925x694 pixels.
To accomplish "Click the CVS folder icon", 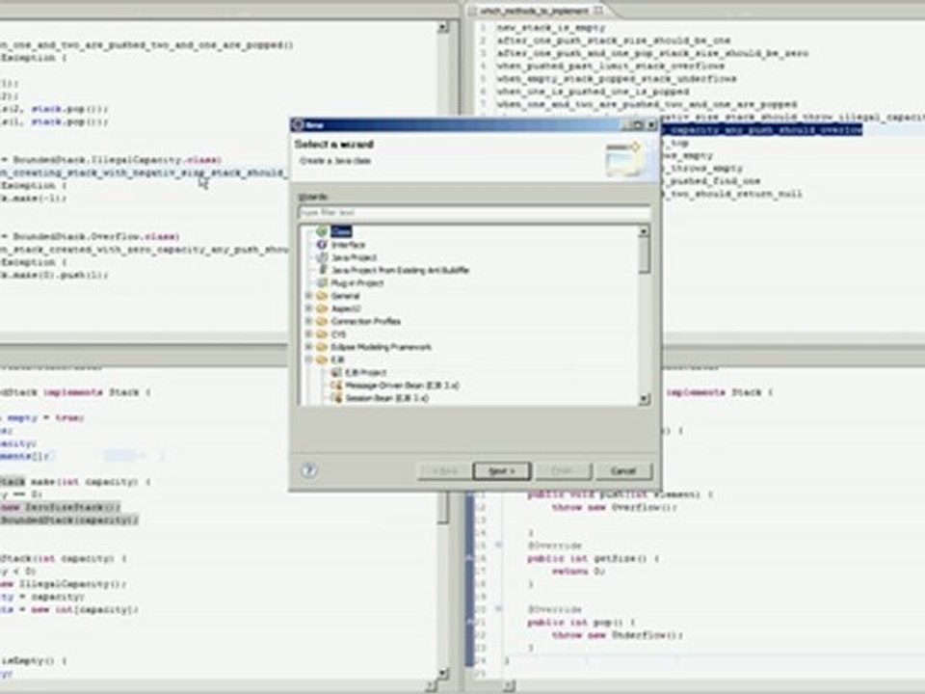I will 322,334.
